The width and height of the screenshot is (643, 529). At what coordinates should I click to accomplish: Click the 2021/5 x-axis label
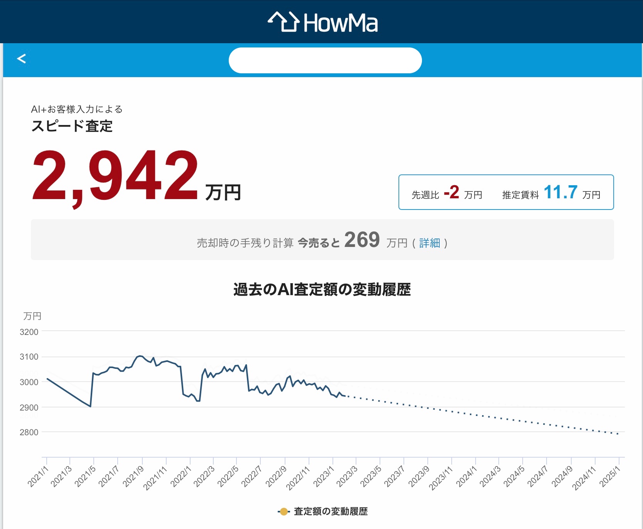pyautogui.click(x=85, y=477)
